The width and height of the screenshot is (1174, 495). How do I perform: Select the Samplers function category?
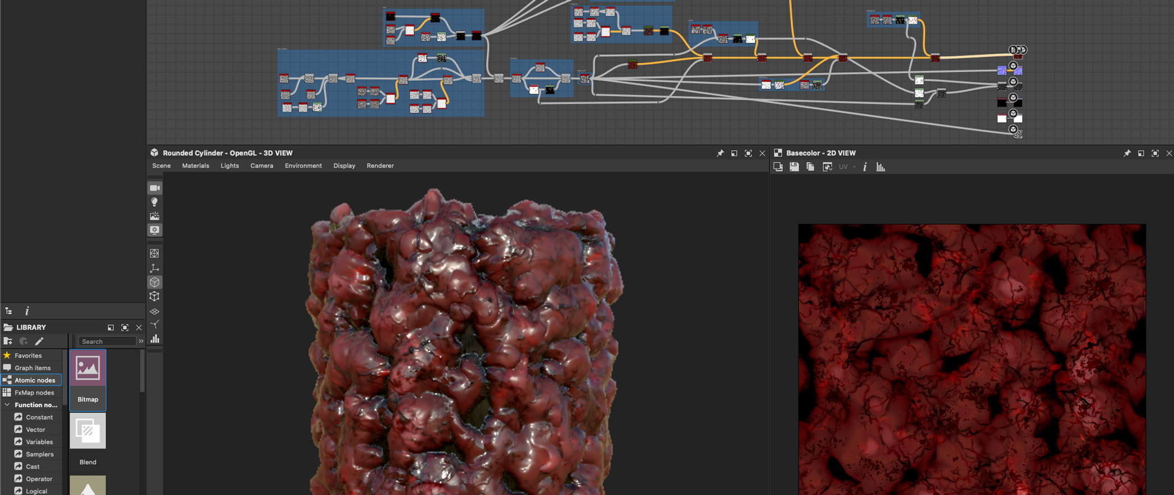[x=38, y=454]
